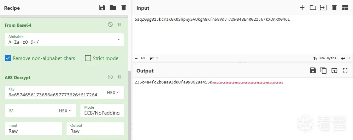Viewport: 353px width, 140px height.
Task: Add a new input tab
Action: point(302,8)
